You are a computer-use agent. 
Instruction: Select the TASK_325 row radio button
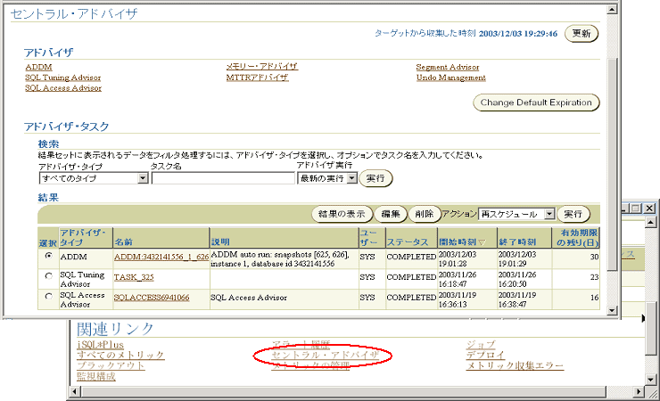(x=47, y=277)
